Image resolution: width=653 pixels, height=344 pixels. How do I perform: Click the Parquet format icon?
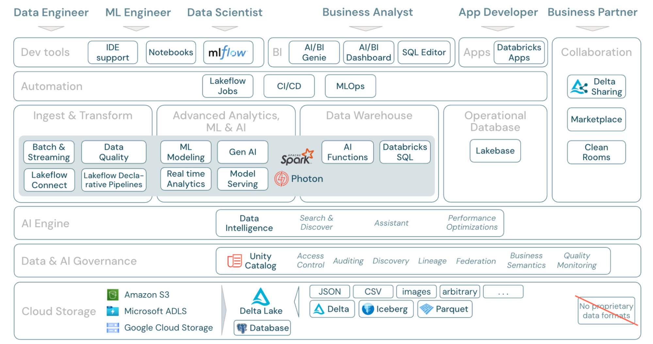(x=426, y=309)
